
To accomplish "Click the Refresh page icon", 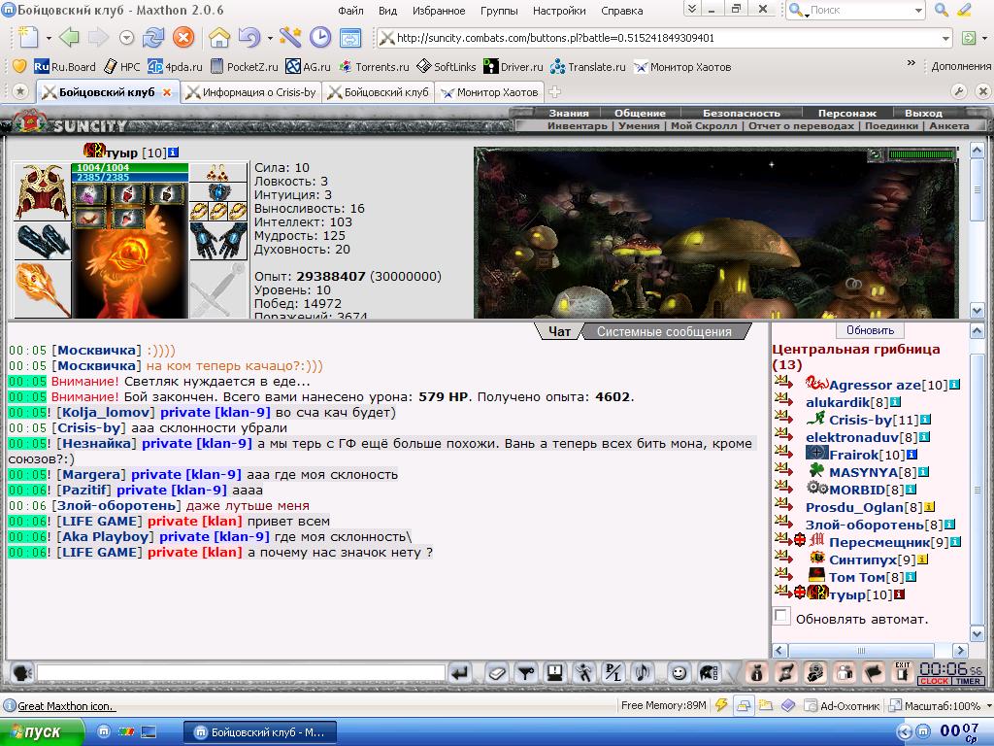I will (153, 38).
